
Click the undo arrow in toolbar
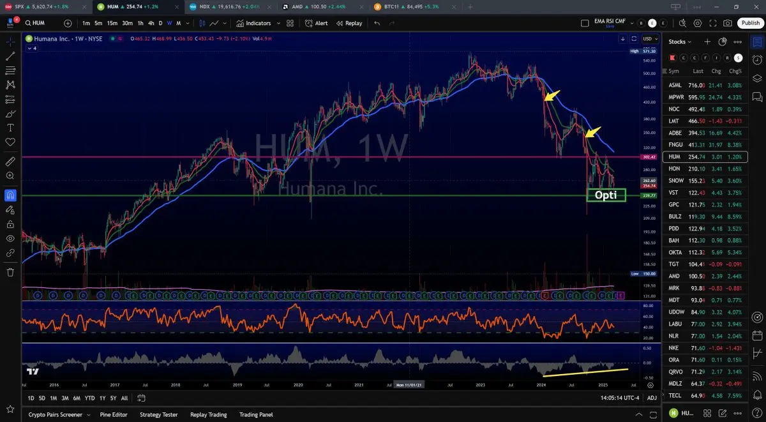[x=377, y=23]
